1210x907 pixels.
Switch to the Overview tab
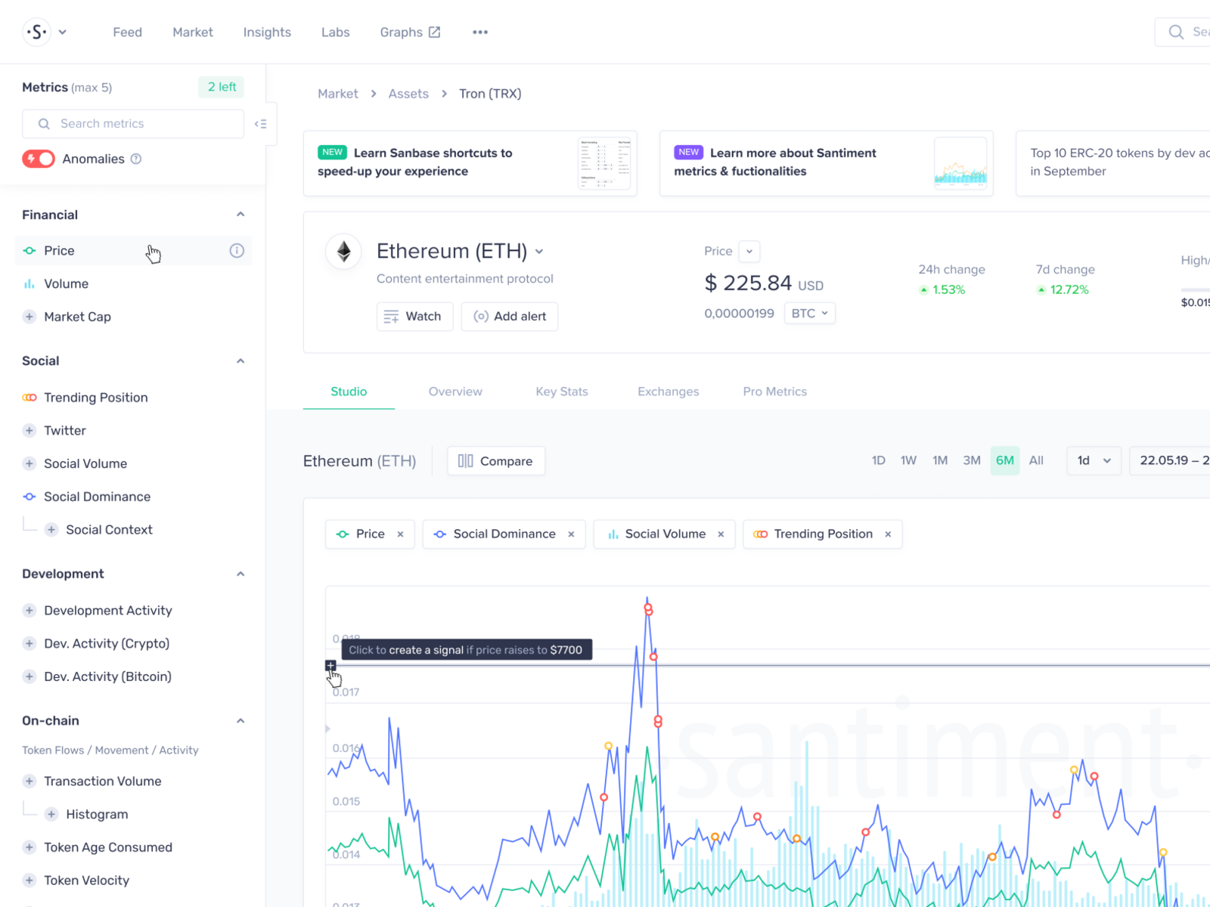point(455,392)
